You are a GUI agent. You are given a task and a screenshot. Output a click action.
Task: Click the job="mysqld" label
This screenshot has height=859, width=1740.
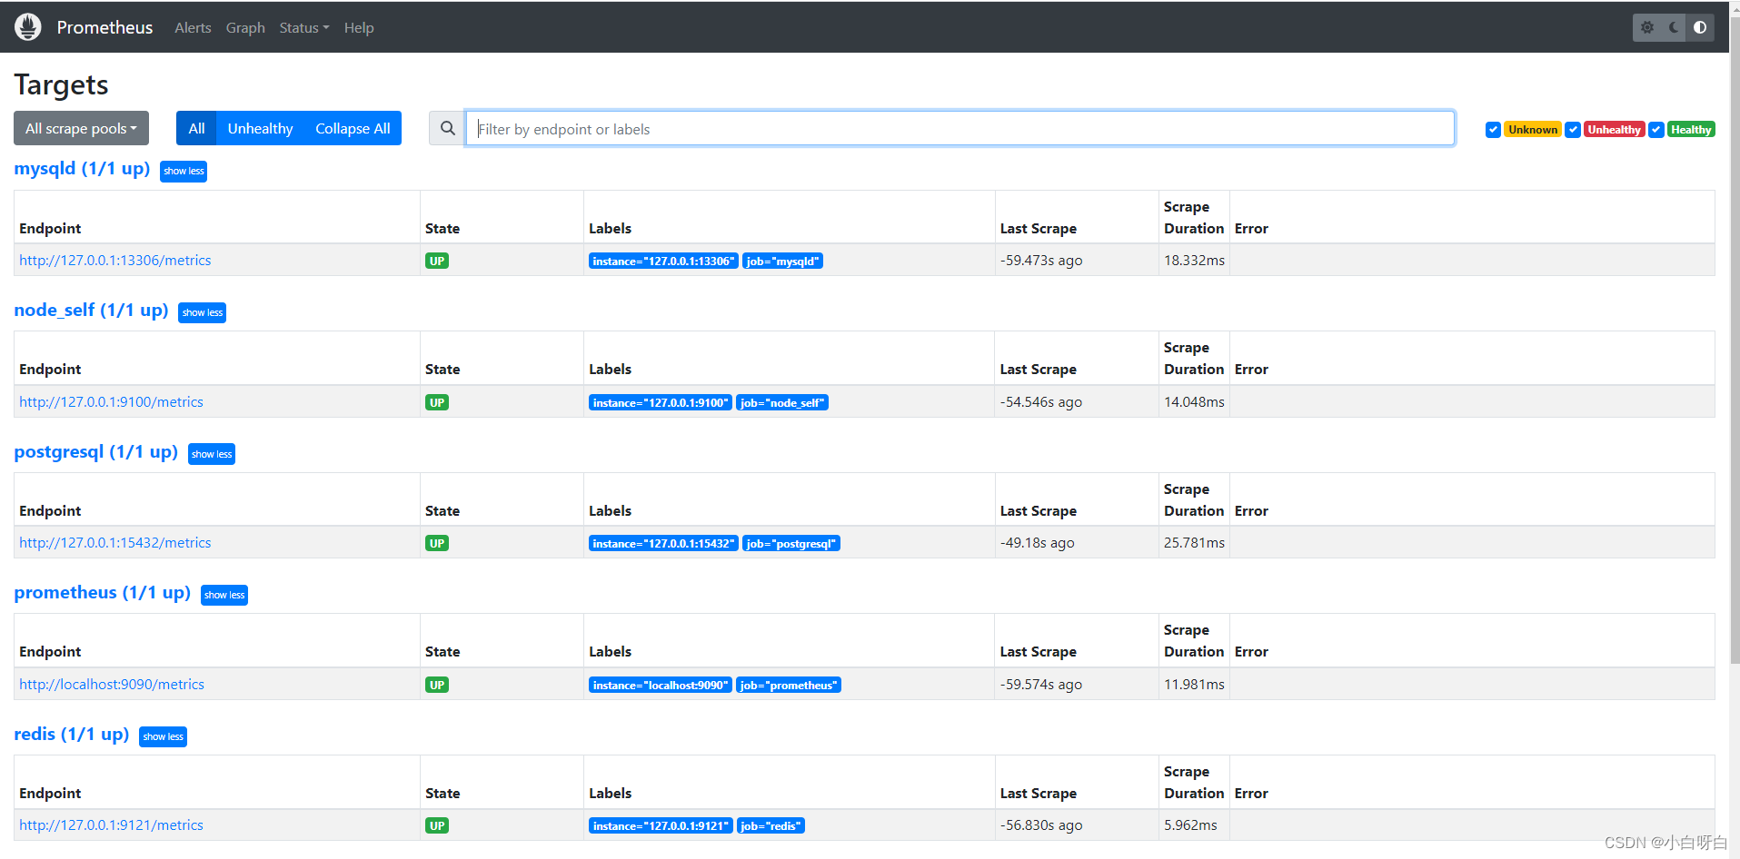[x=782, y=262]
